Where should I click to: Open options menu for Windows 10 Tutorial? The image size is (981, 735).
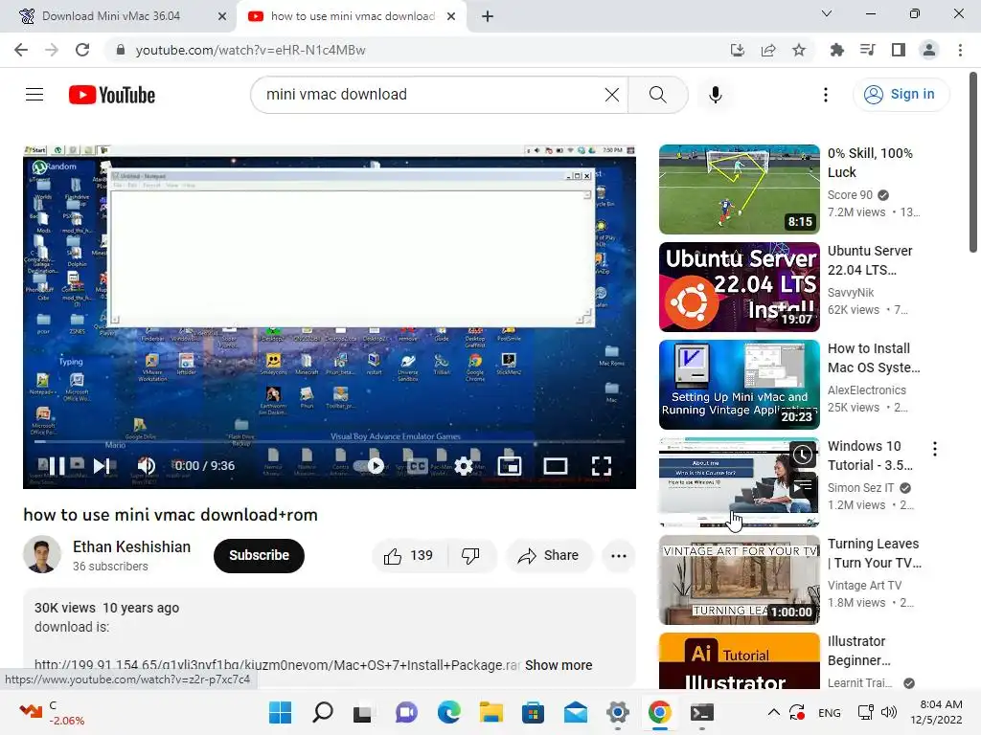[x=935, y=449]
